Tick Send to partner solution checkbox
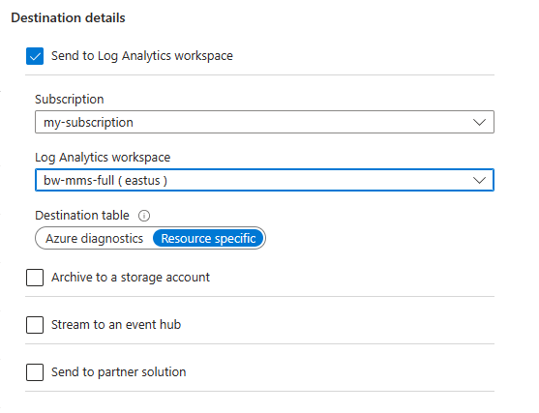The image size is (539, 413). click(x=35, y=372)
